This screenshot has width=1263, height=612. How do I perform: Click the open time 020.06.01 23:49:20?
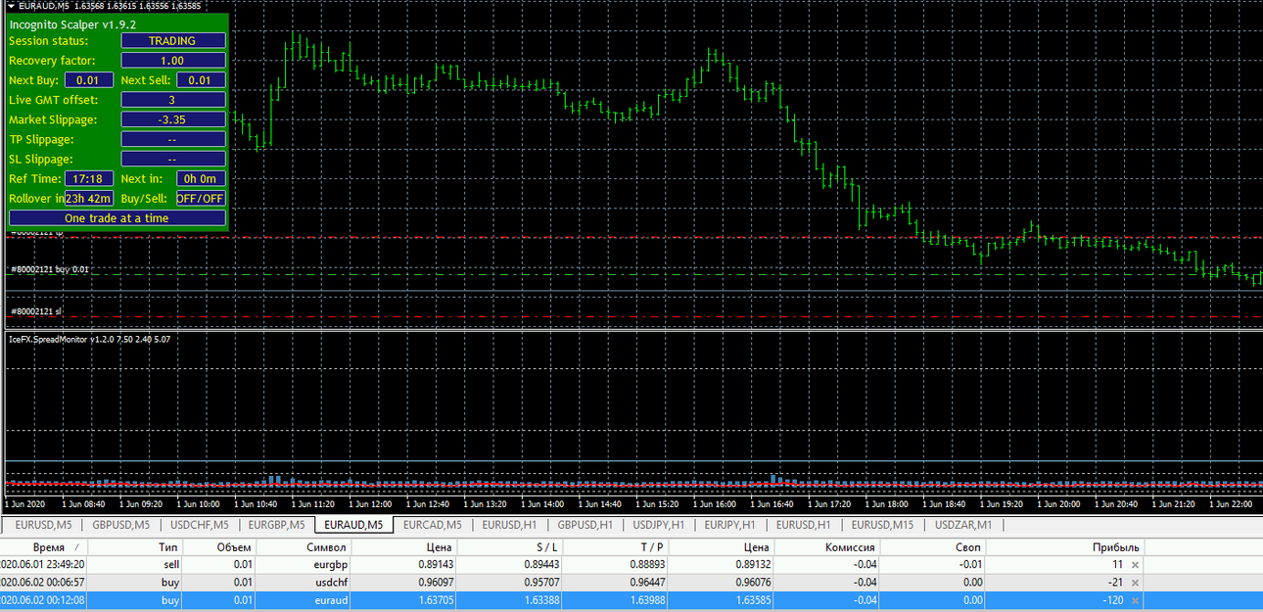coord(42,565)
